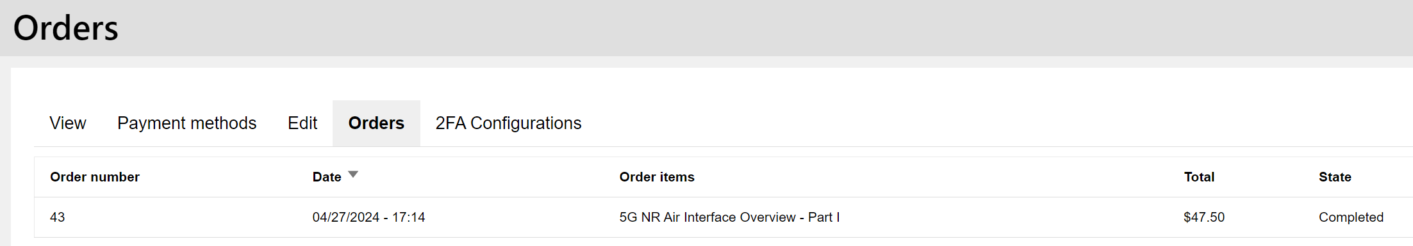Click the Completed state cell

(1351, 217)
